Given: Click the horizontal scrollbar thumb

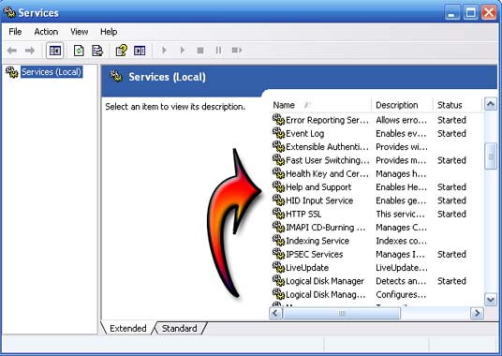Looking at the screenshot, I should coord(342,313).
